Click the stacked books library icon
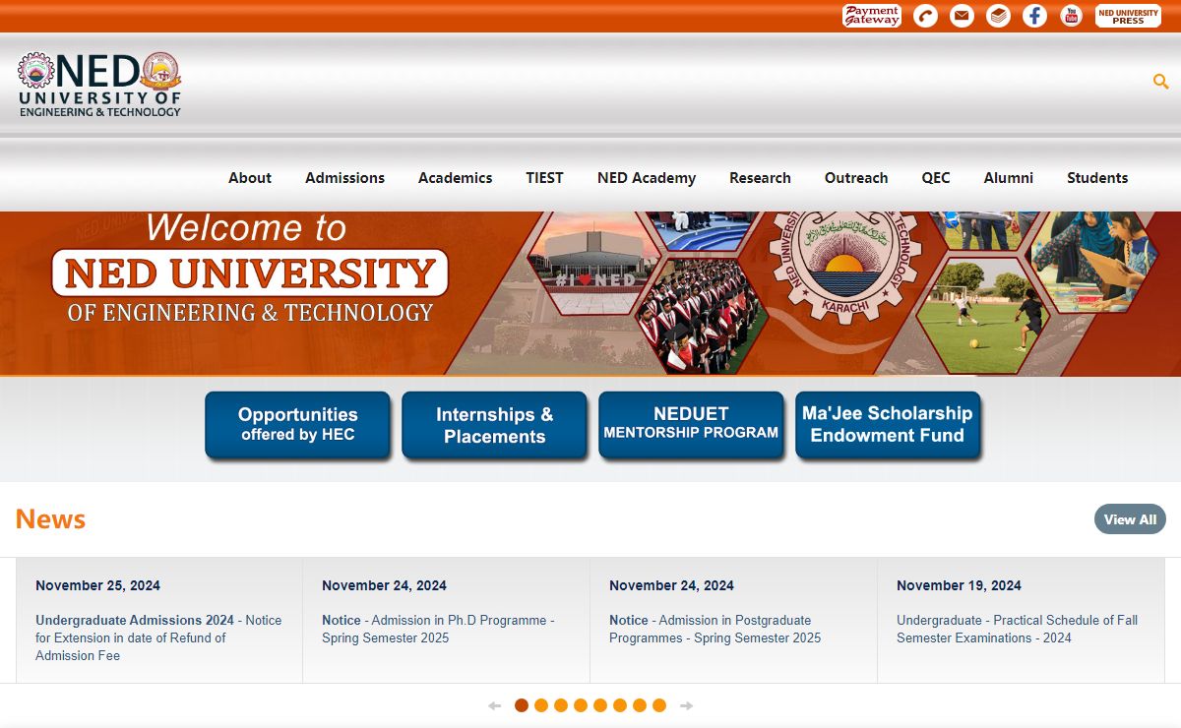Viewport: 1181px width, 728px height. click(998, 16)
